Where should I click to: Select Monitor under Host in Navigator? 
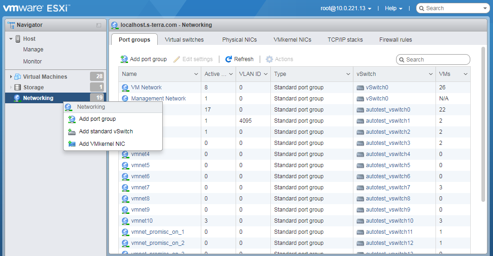point(32,62)
